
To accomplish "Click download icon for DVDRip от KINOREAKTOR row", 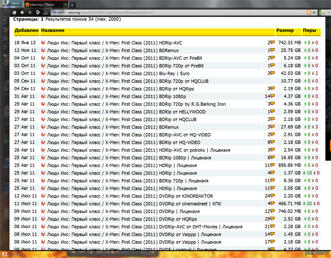I will [43, 196].
